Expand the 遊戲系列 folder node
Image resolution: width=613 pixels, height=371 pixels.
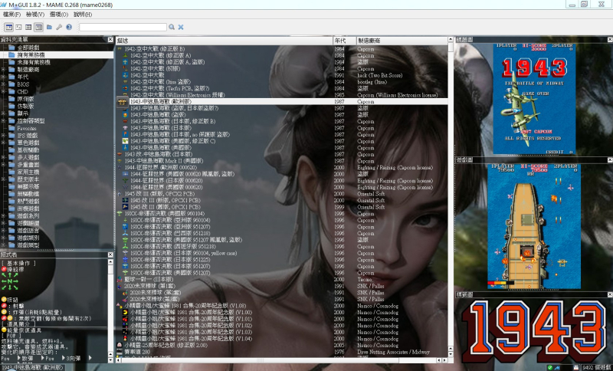pyautogui.click(x=3, y=216)
